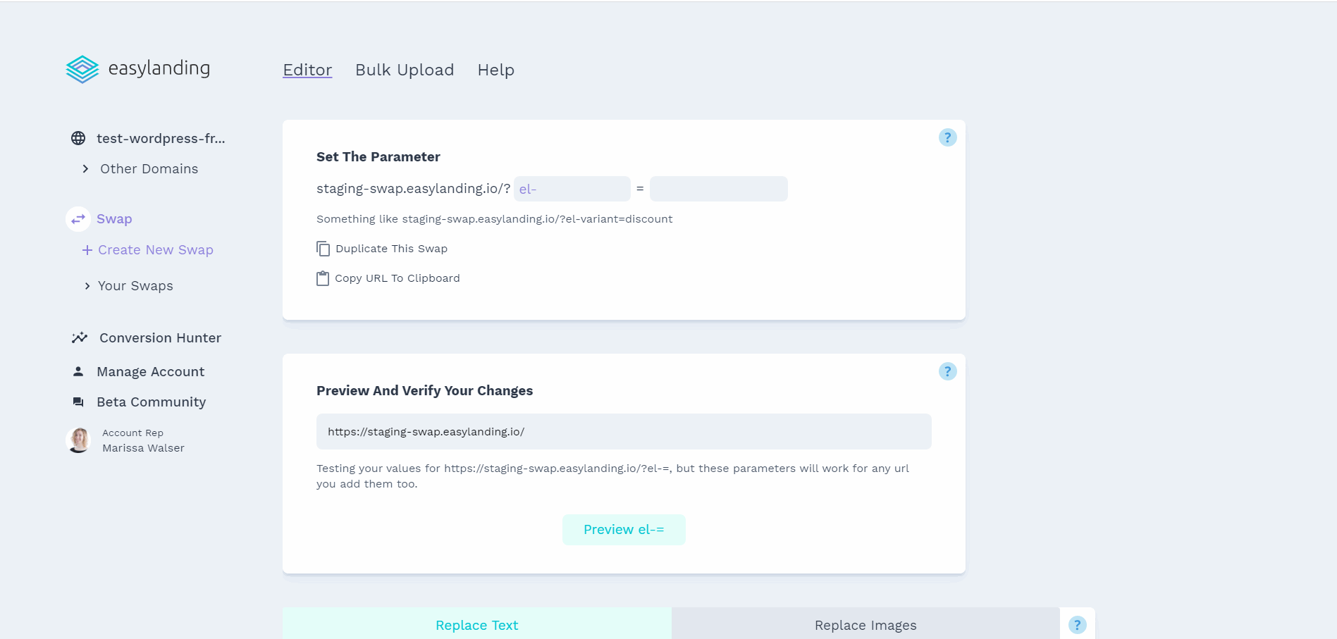Open help for Set The Parameter card
Screen dimensions: 1337x639
click(948, 137)
